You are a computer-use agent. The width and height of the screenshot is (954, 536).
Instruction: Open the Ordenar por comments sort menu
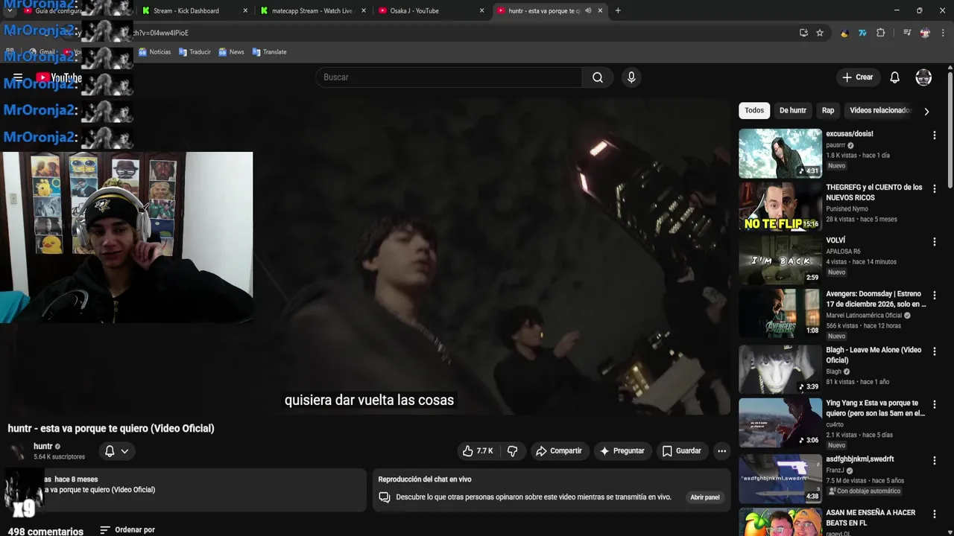(127, 530)
